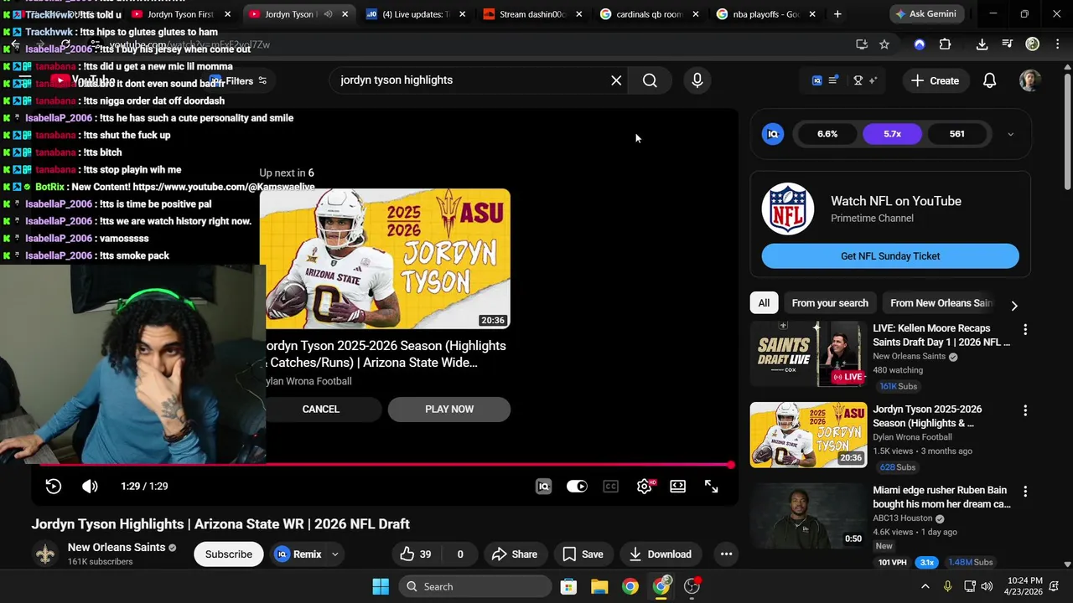Click the YouTube search magnifier button

[x=650, y=80]
